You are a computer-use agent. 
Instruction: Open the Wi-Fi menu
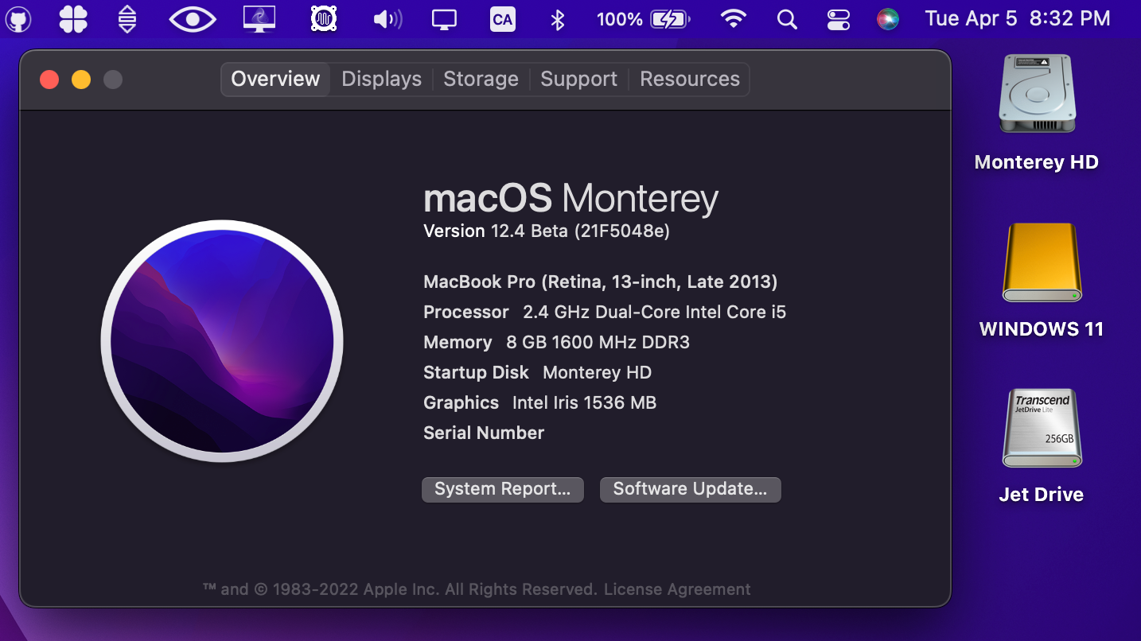pyautogui.click(x=733, y=19)
